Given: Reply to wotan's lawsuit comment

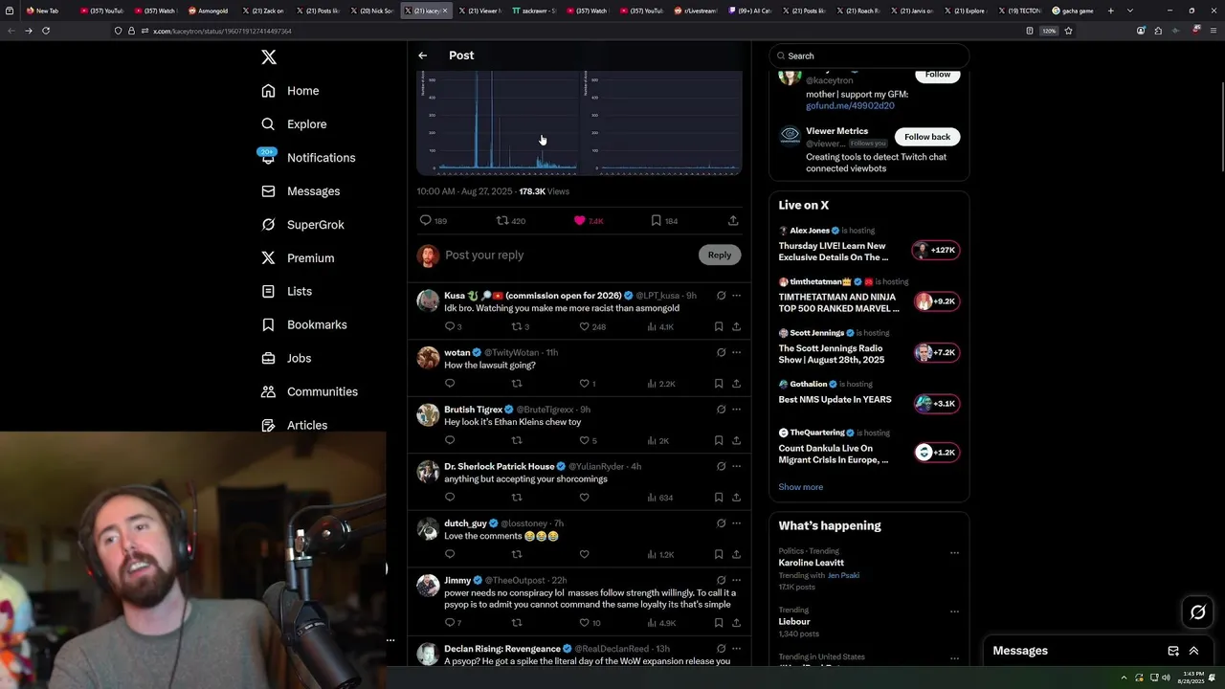Looking at the screenshot, I should [x=450, y=384].
